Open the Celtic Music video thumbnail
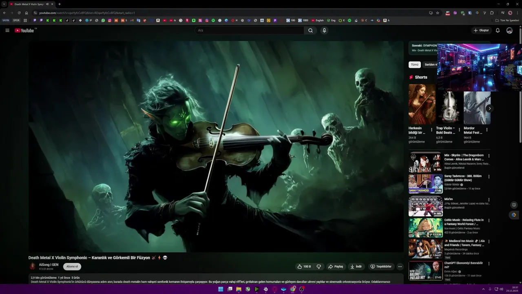Viewport: 522px width, 294px height. (425, 227)
